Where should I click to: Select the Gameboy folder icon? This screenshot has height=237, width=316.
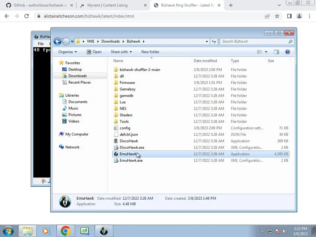coord(116,89)
